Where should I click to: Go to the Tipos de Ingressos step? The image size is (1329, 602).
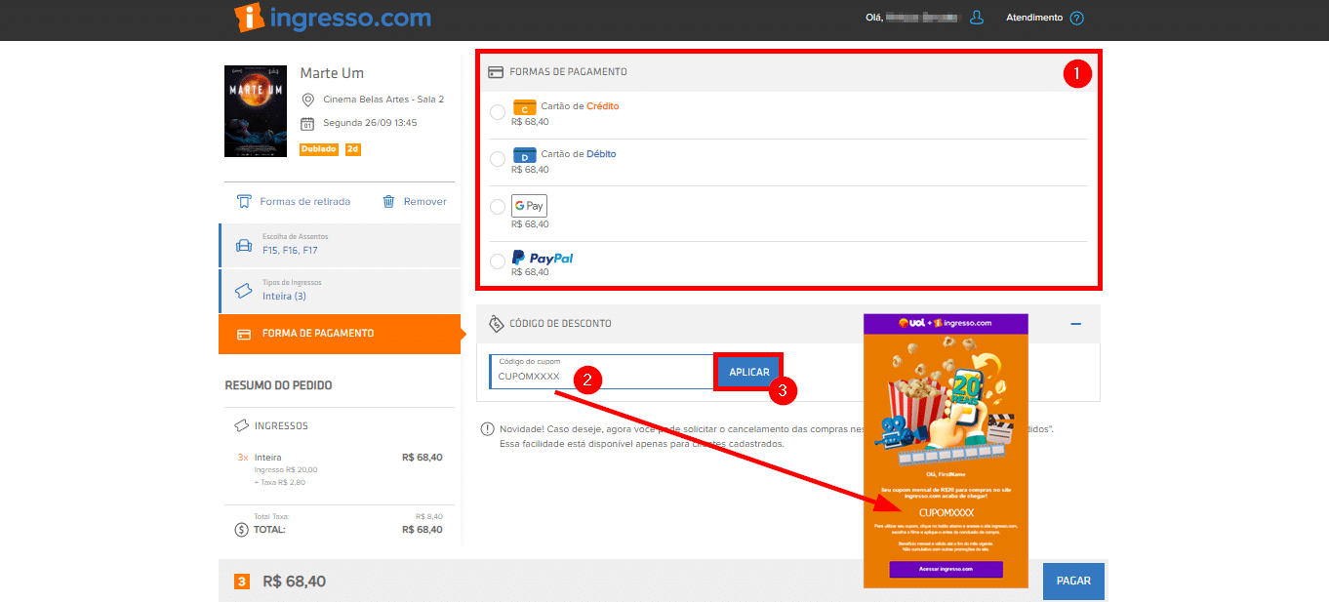click(340, 291)
